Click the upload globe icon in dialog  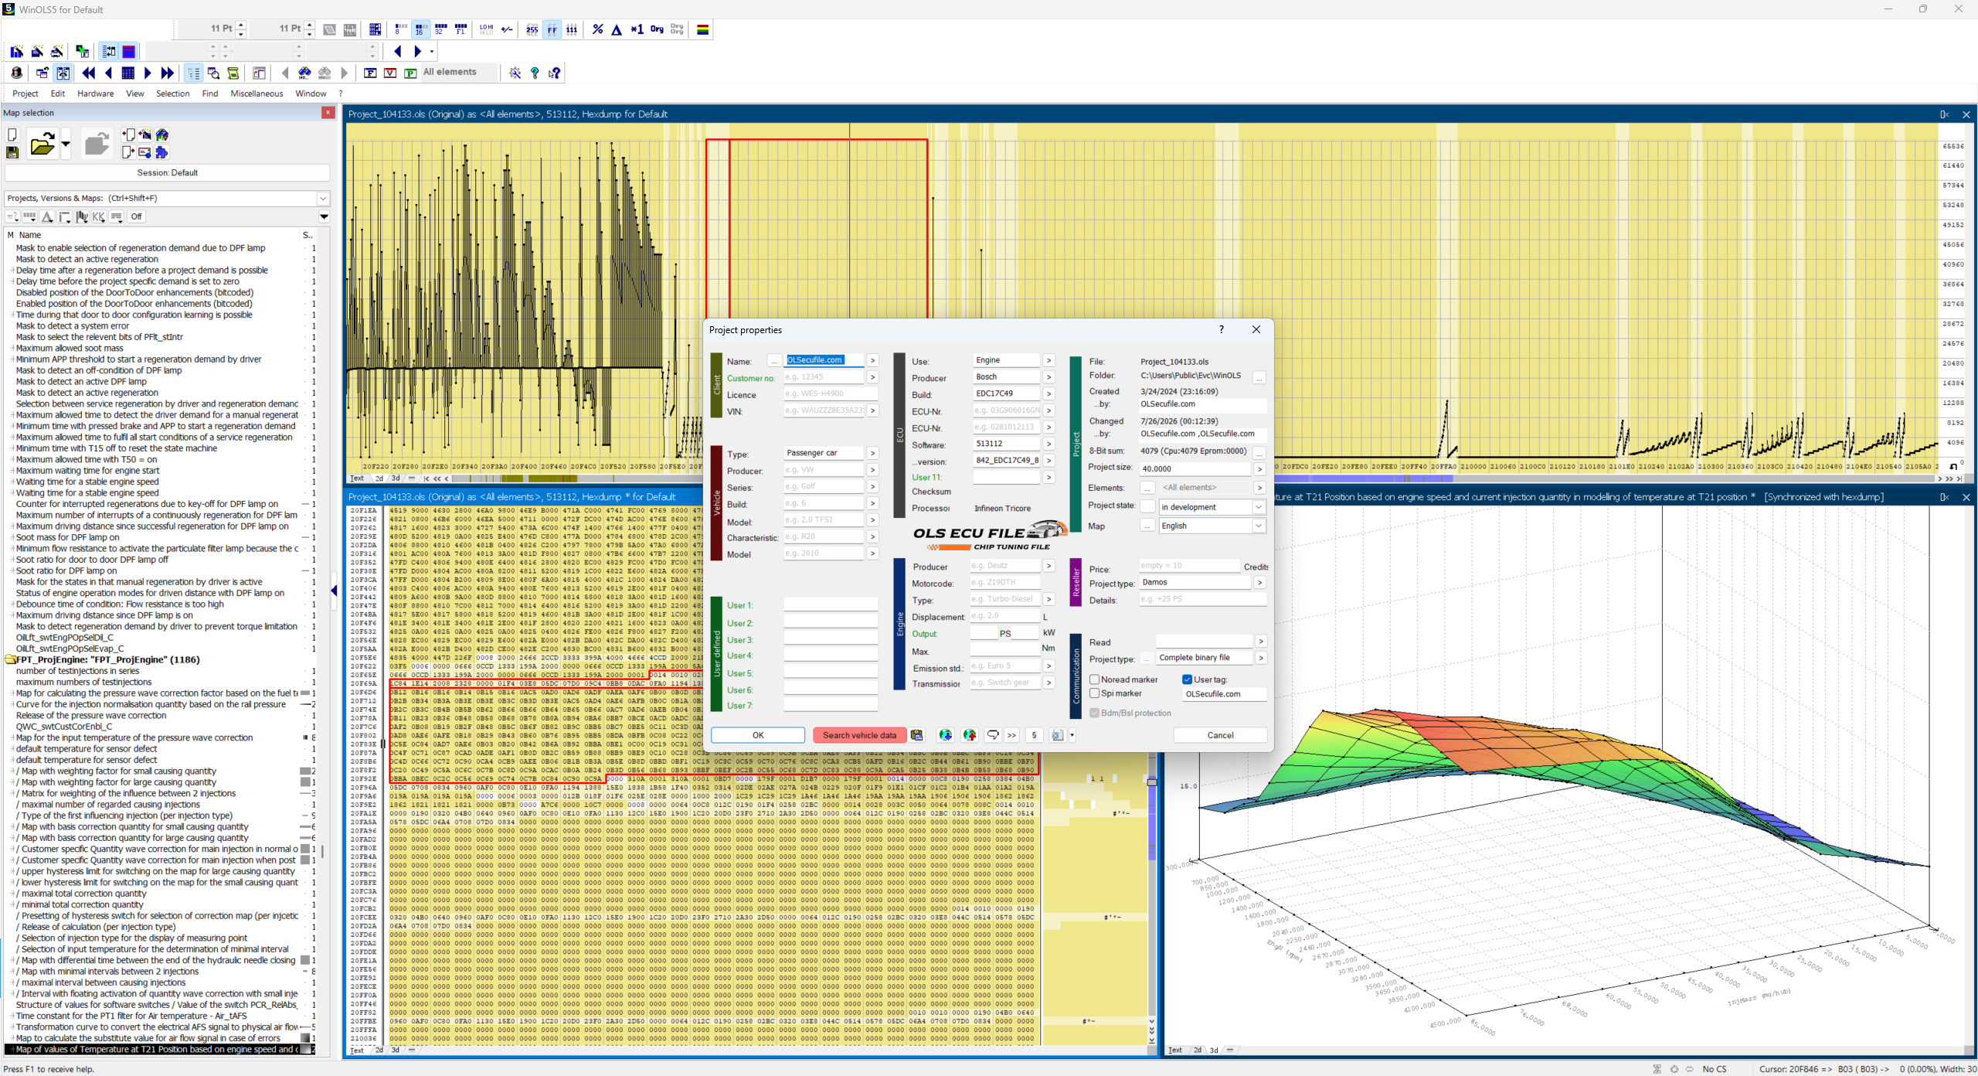pos(970,735)
